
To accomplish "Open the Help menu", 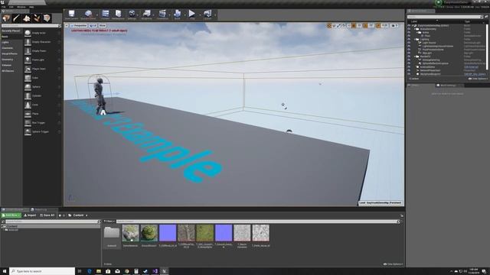I will [x=31, y=7].
